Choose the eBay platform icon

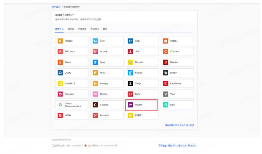point(130,41)
